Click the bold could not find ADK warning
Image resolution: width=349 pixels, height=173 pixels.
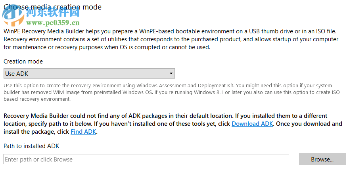(x=159, y=116)
